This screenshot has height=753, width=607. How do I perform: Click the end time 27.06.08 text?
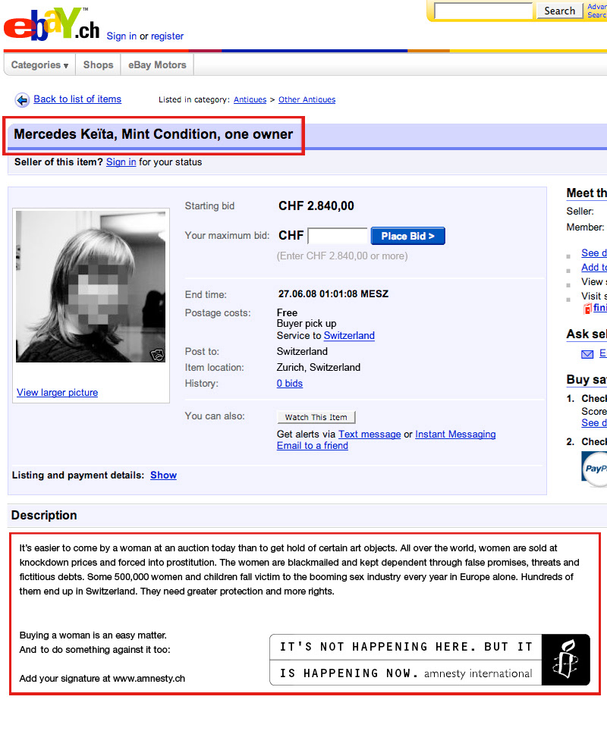click(333, 294)
